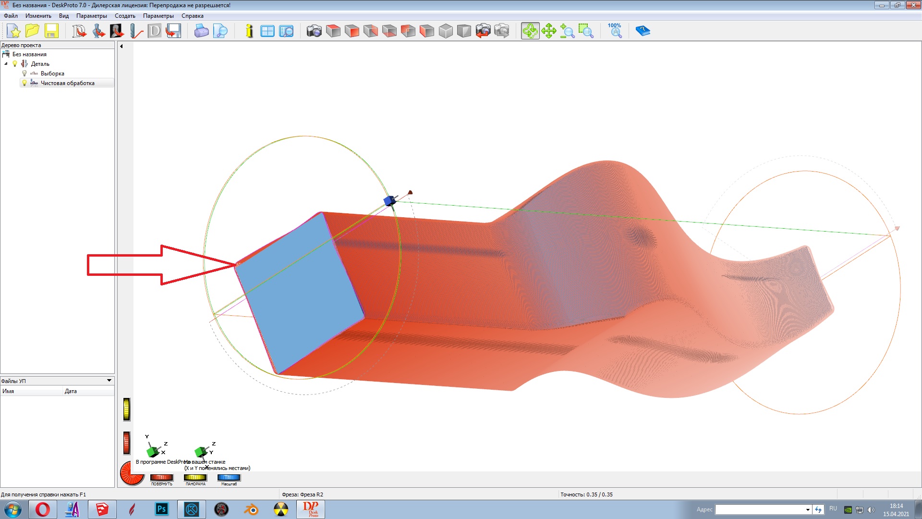The height and width of the screenshot is (519, 922).
Task: Open the Создать menu
Action: pyautogui.click(x=125, y=16)
